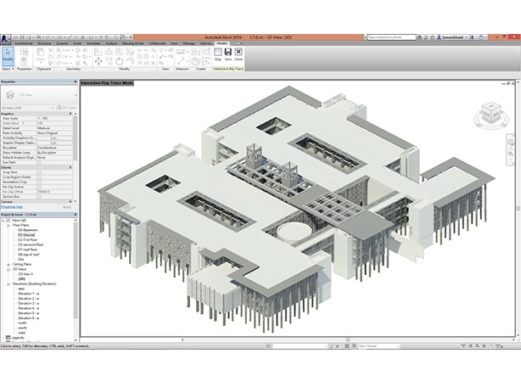
Task: Click the Apply button in Properties
Action: tap(68, 206)
